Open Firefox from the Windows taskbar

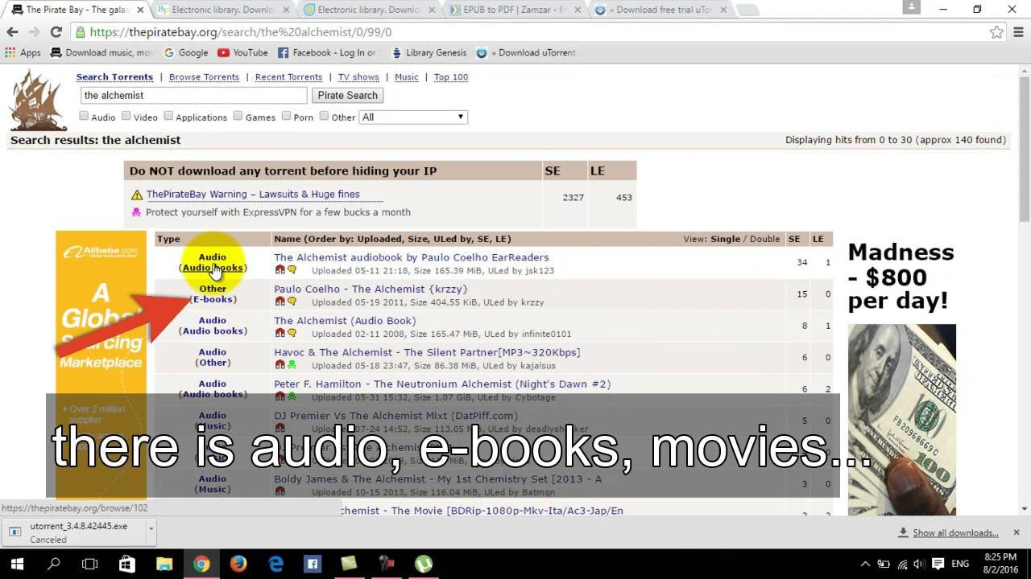[238, 564]
